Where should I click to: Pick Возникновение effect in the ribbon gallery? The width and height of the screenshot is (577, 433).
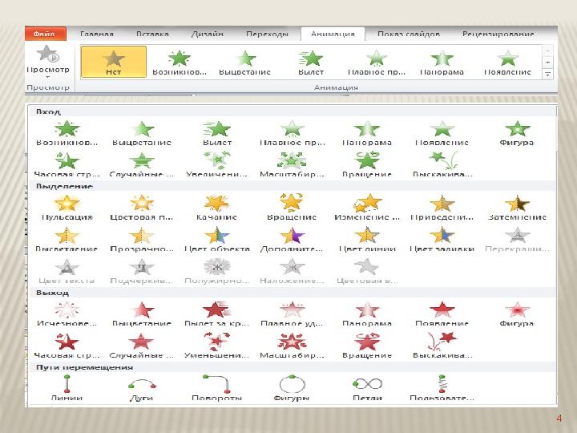pyautogui.click(x=180, y=63)
